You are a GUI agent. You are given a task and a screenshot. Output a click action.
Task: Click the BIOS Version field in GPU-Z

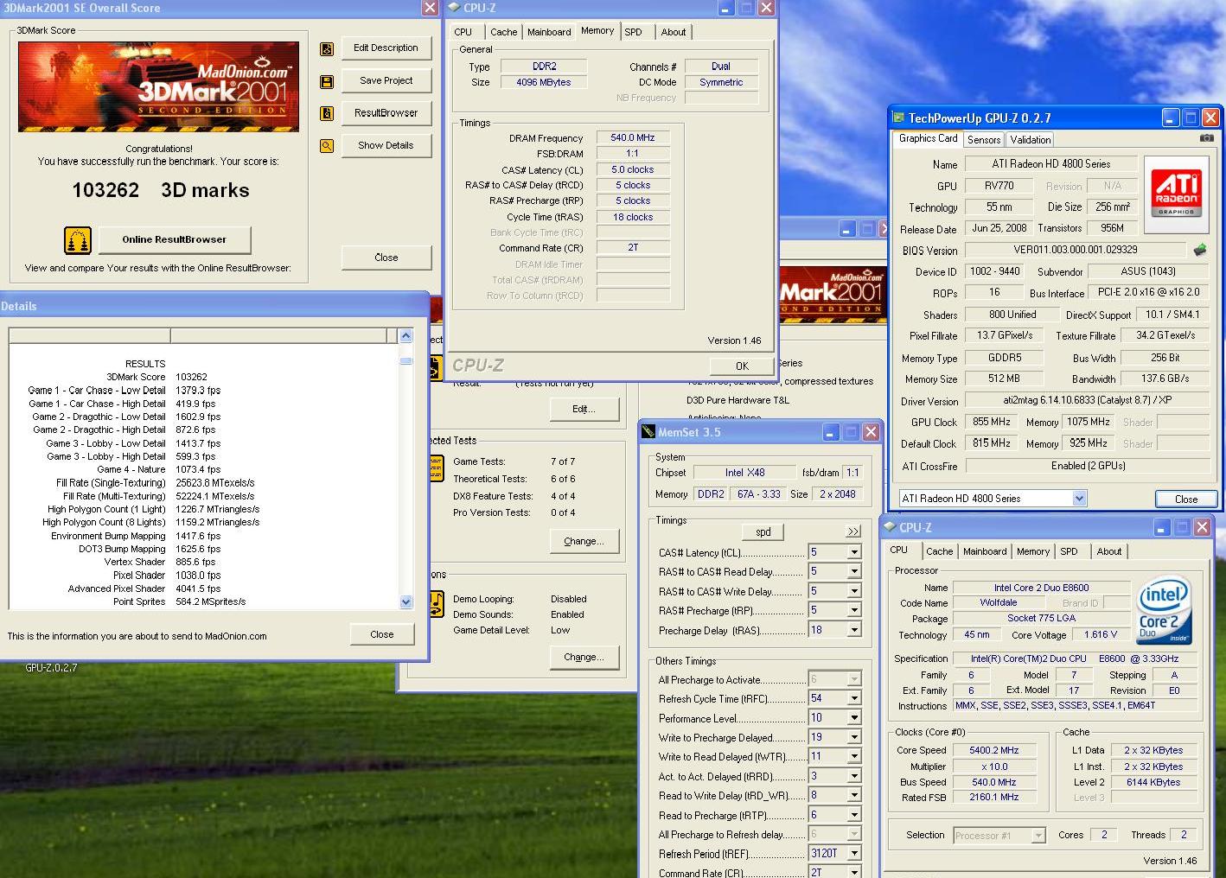(x=1076, y=250)
